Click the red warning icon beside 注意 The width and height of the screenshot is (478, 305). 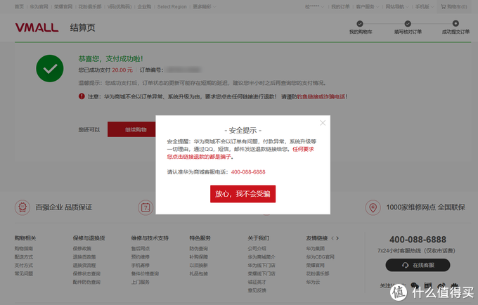click(82, 96)
